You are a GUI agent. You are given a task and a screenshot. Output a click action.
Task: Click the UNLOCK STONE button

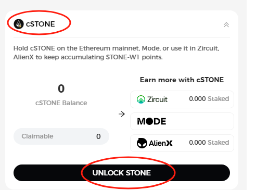pyautogui.click(x=122, y=173)
